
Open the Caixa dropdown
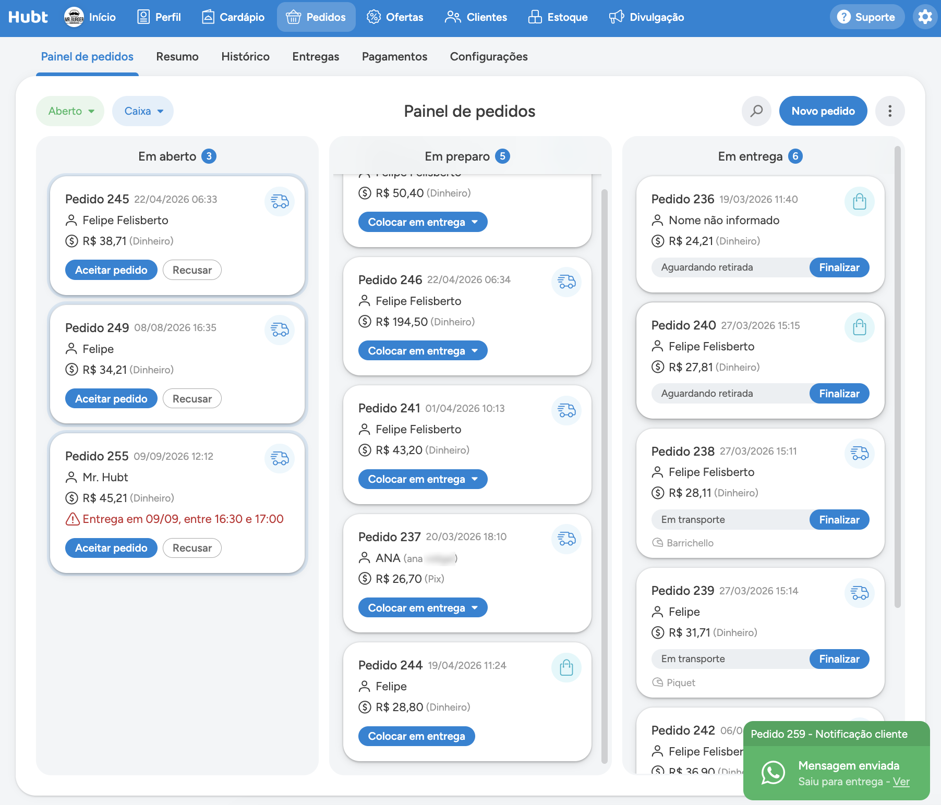(143, 111)
